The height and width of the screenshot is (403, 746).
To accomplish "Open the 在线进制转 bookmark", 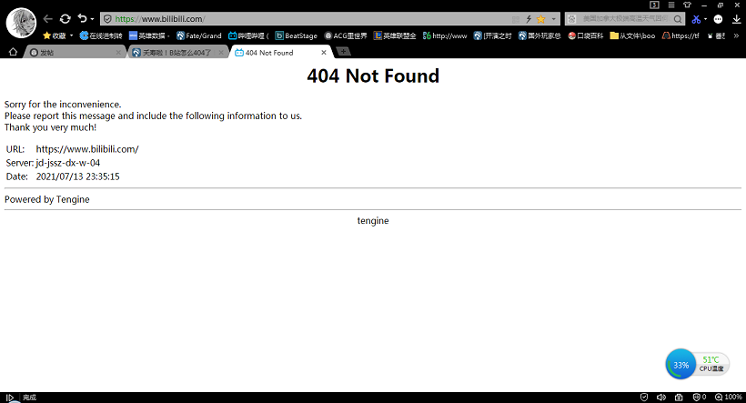I will tap(101, 35).
